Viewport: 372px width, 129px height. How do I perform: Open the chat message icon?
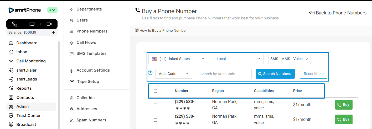(32, 24)
